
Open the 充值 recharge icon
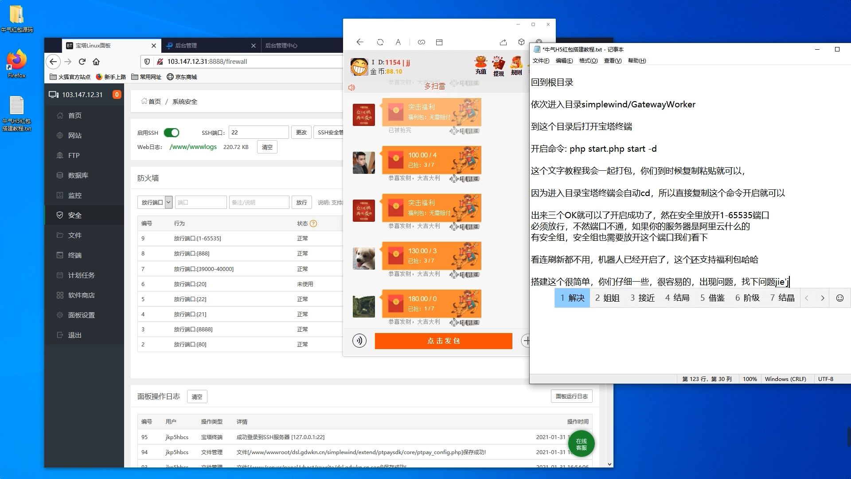click(x=481, y=65)
